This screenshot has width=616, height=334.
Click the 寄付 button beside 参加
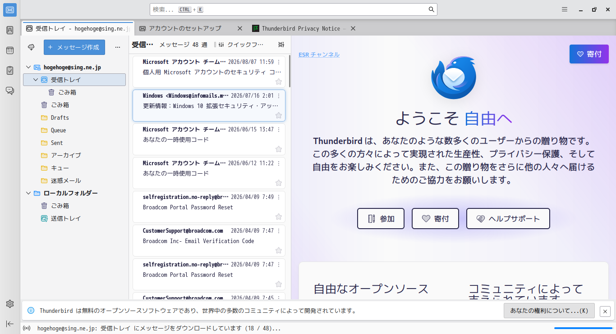(x=435, y=219)
